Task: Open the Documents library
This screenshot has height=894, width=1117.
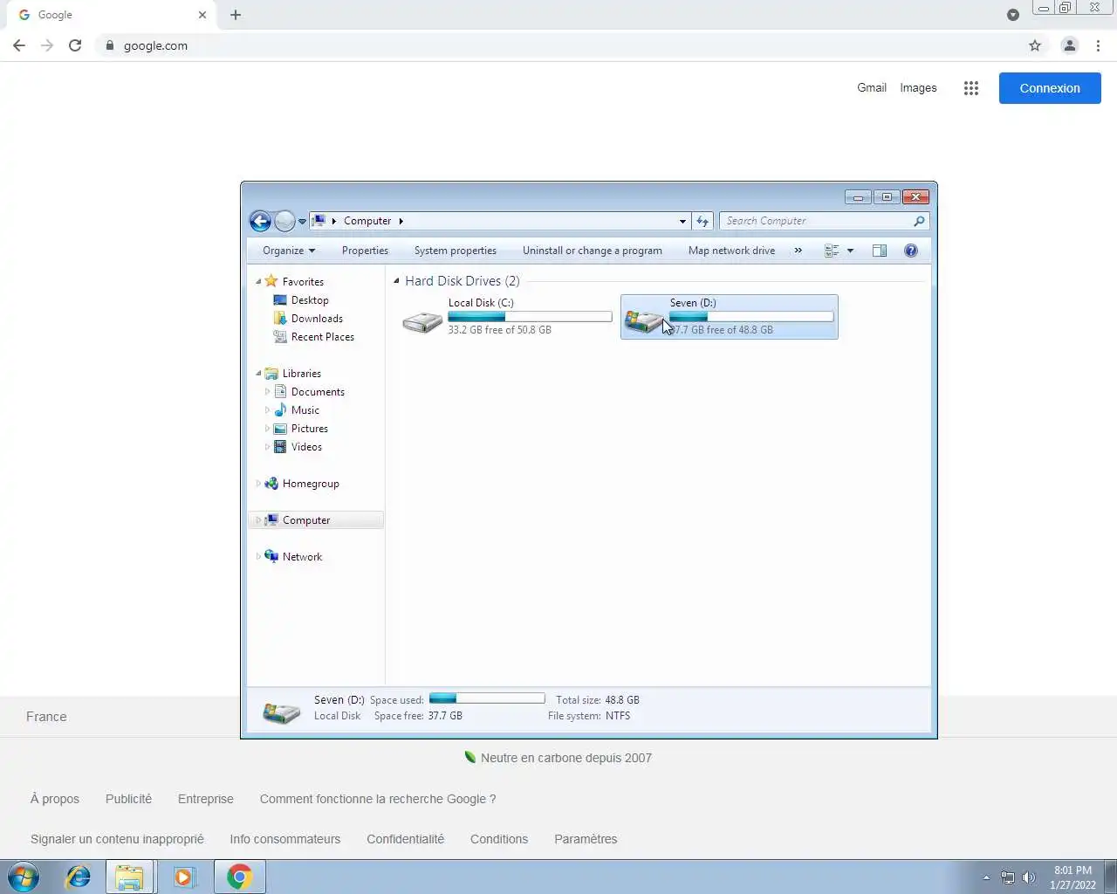Action: 318,392
